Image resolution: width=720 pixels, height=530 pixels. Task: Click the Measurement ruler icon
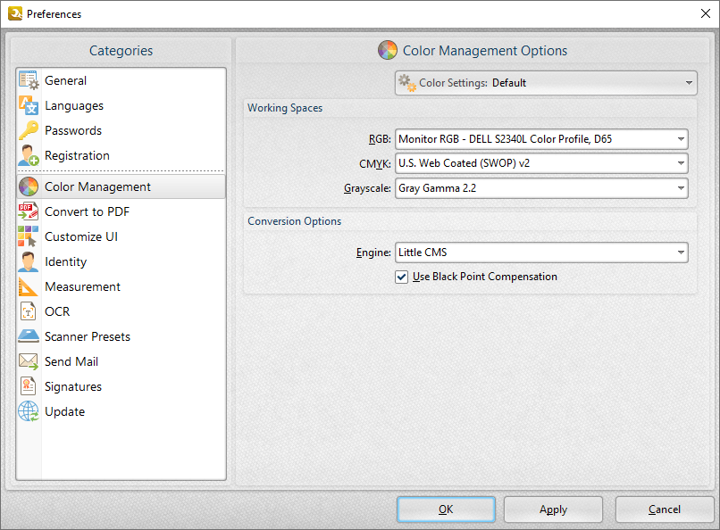pos(29,286)
